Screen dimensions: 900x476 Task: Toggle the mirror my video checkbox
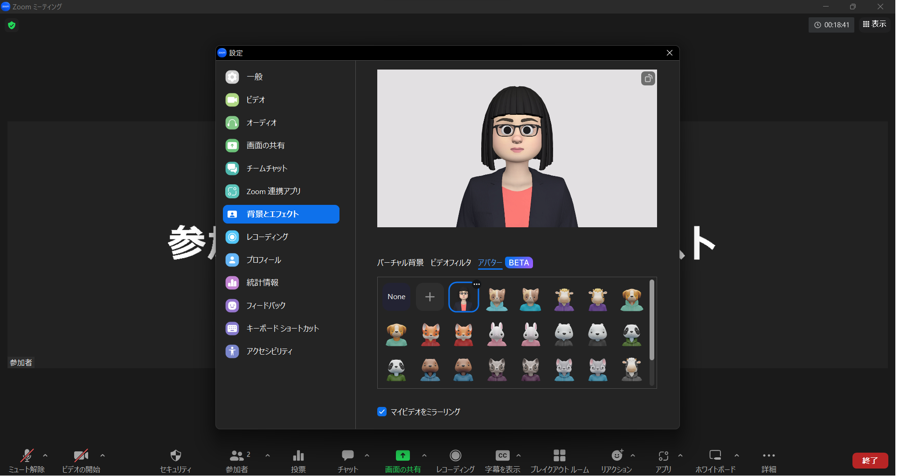pos(382,412)
